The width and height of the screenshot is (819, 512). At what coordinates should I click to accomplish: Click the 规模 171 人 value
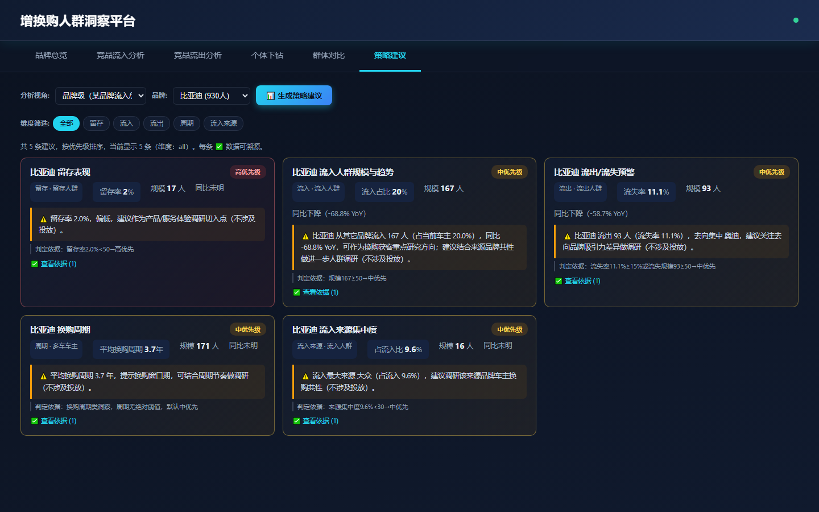pyautogui.click(x=199, y=346)
